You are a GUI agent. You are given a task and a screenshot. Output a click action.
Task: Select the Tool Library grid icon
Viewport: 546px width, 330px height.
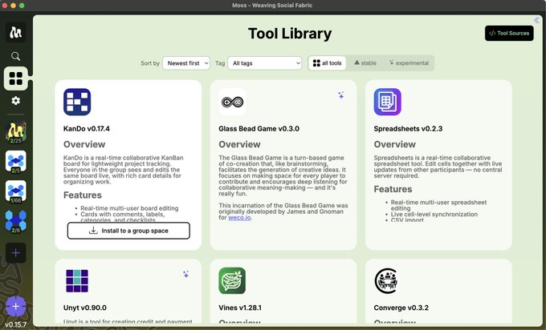[x=16, y=78]
